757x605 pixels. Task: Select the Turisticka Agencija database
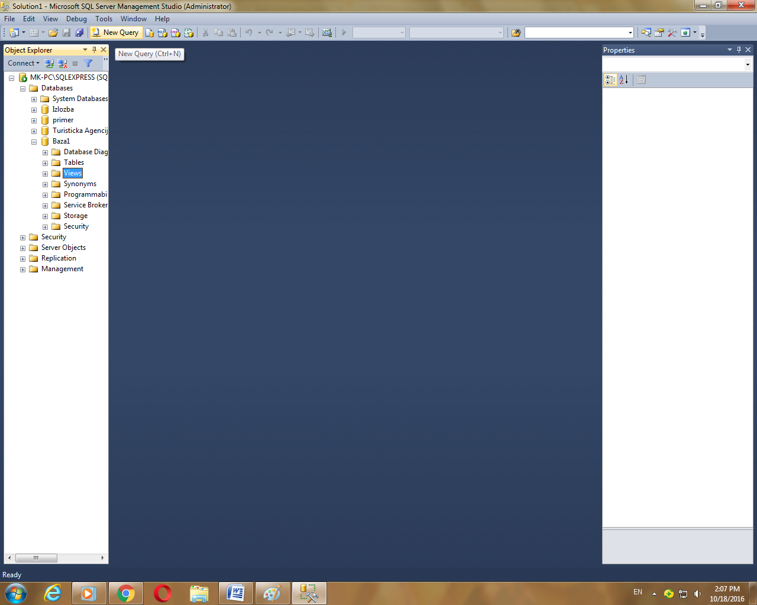pos(80,131)
